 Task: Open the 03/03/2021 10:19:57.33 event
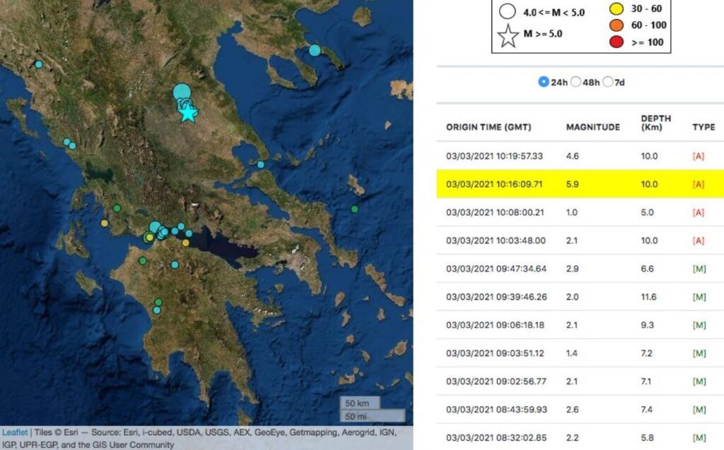tap(580, 156)
